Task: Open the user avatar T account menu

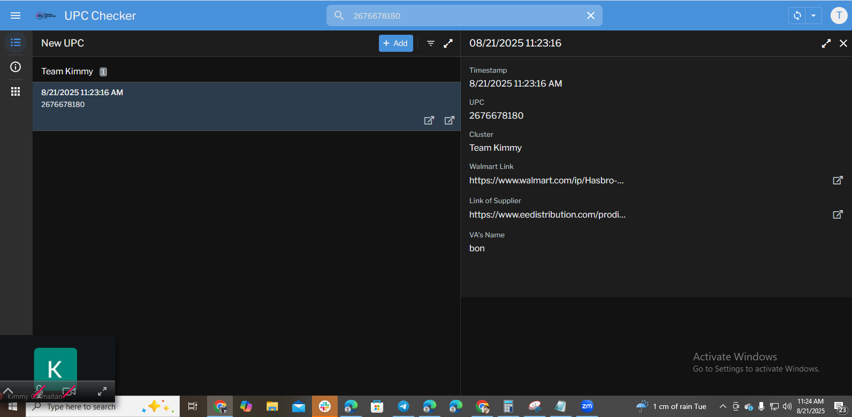Action: pyautogui.click(x=839, y=16)
